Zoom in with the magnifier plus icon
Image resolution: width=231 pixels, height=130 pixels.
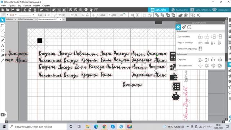click(71, 10)
